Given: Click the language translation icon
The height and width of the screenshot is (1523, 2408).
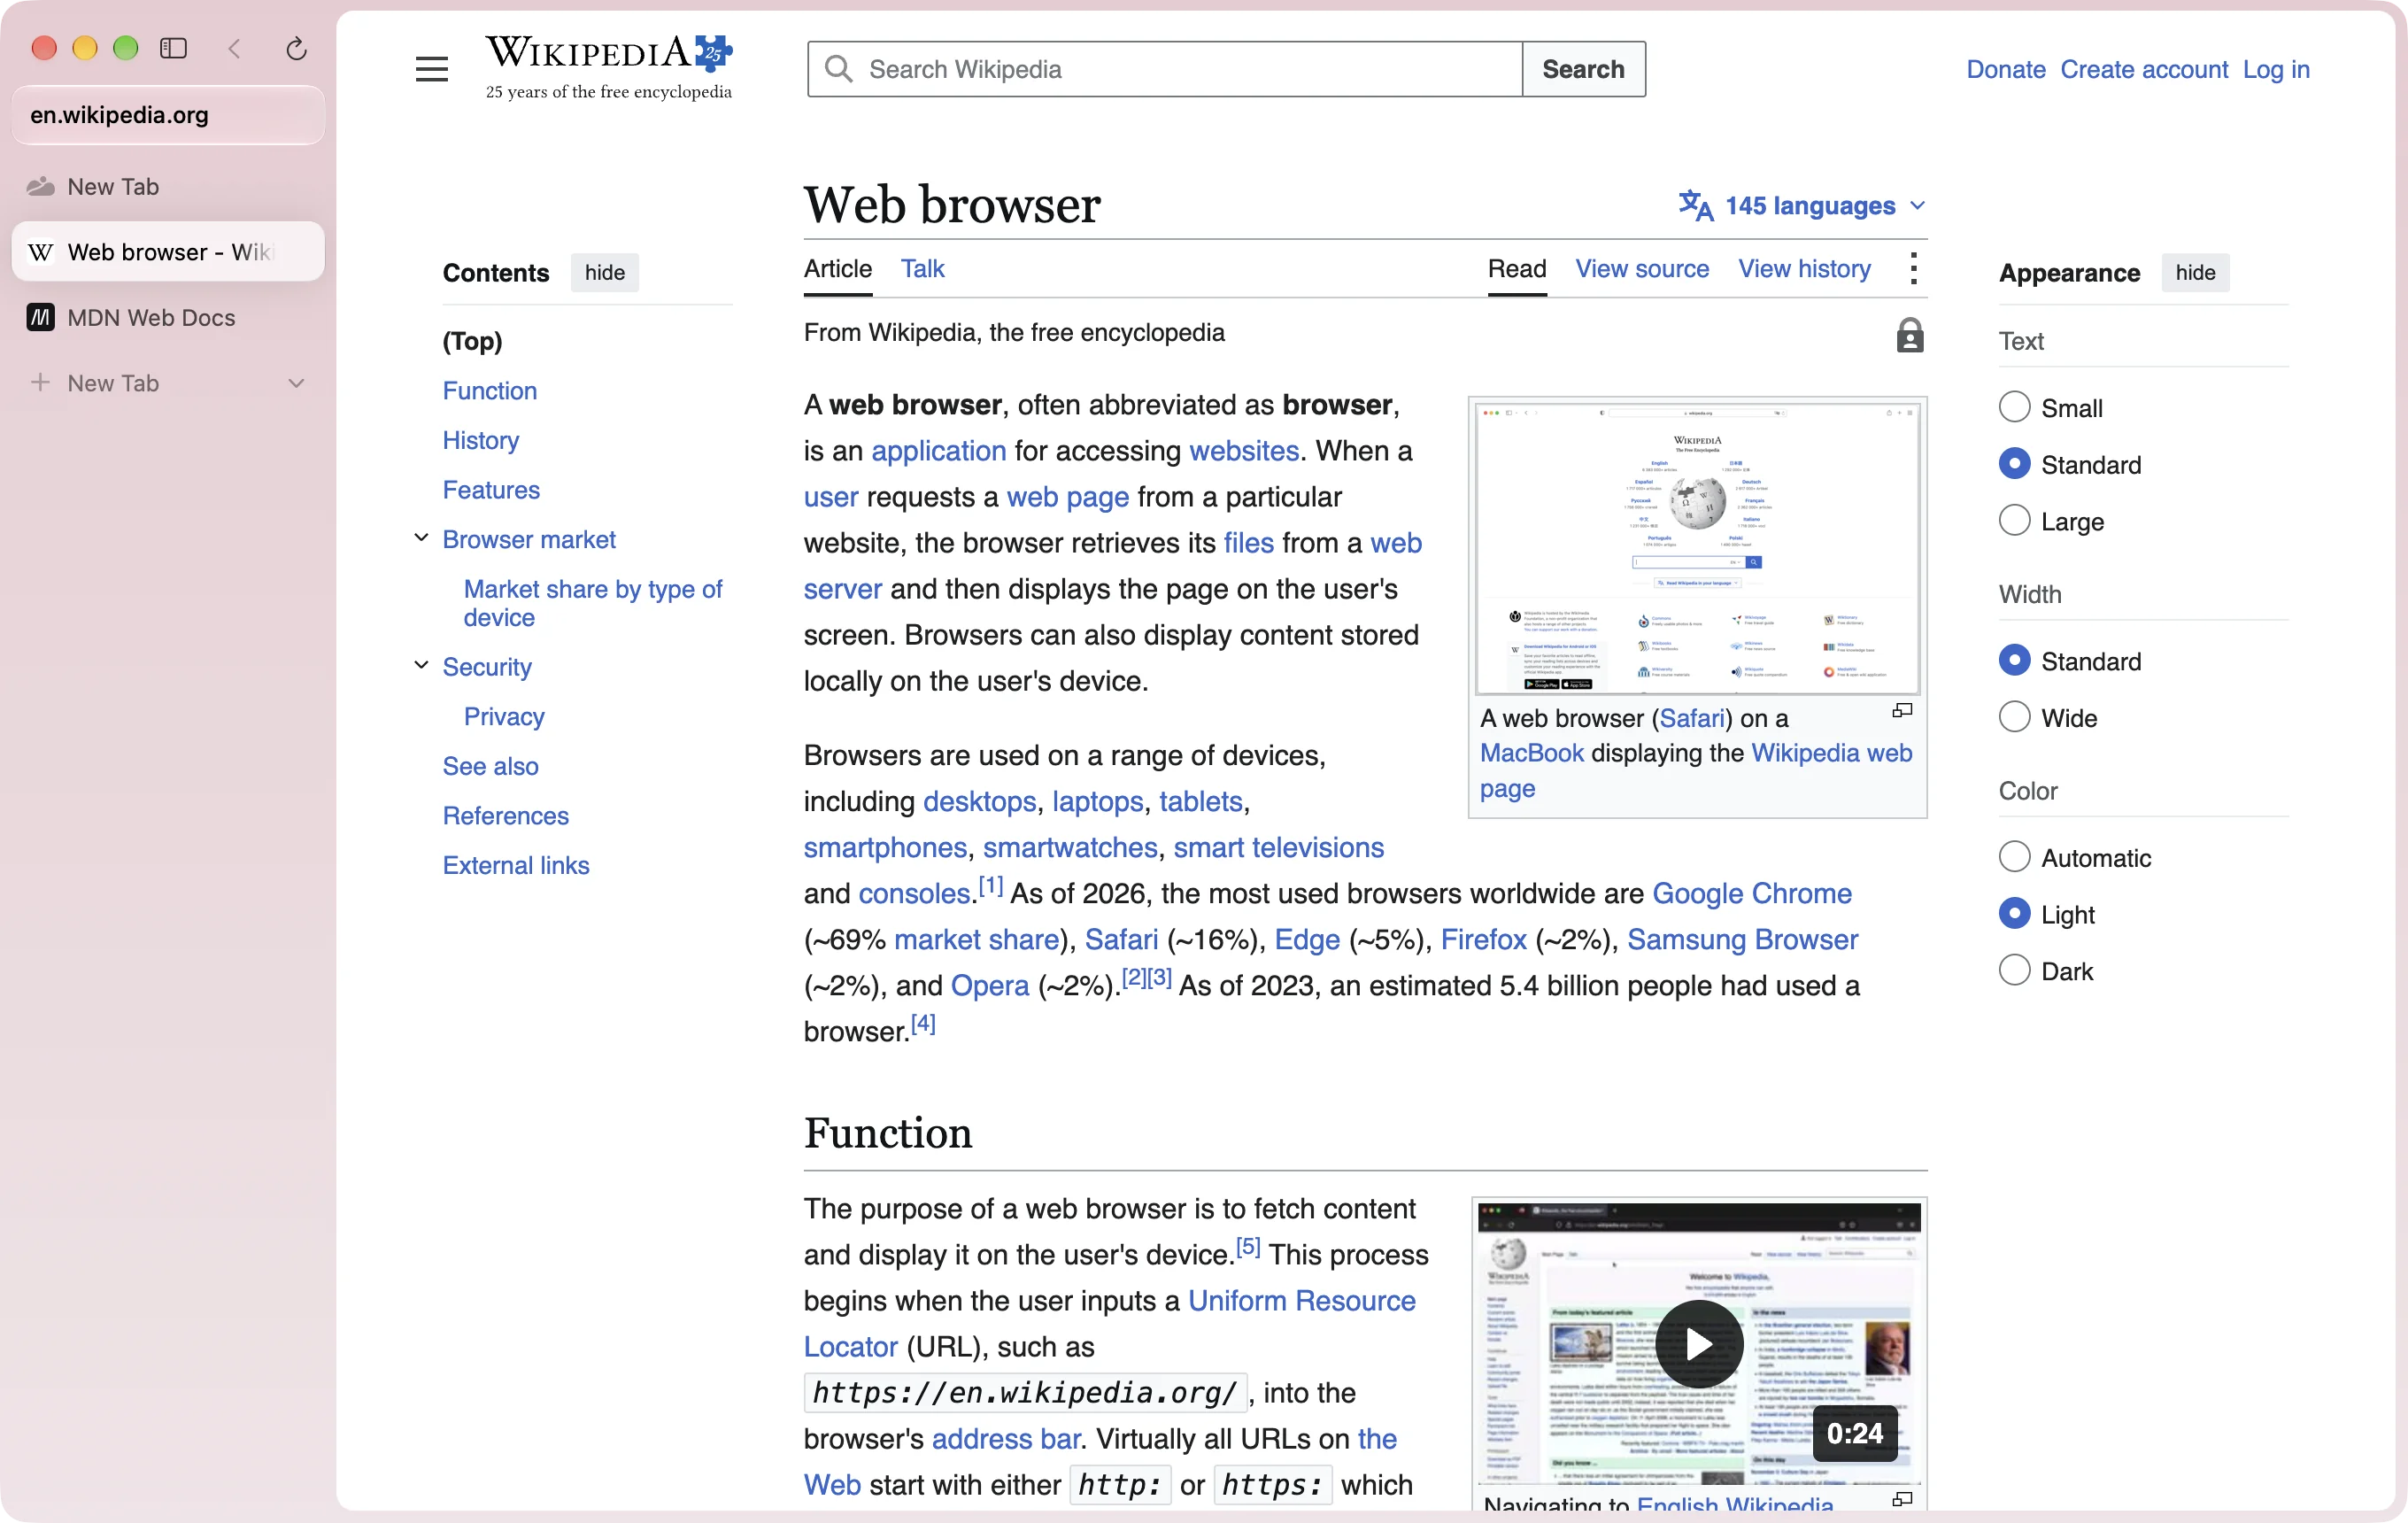Looking at the screenshot, I should [x=1695, y=205].
